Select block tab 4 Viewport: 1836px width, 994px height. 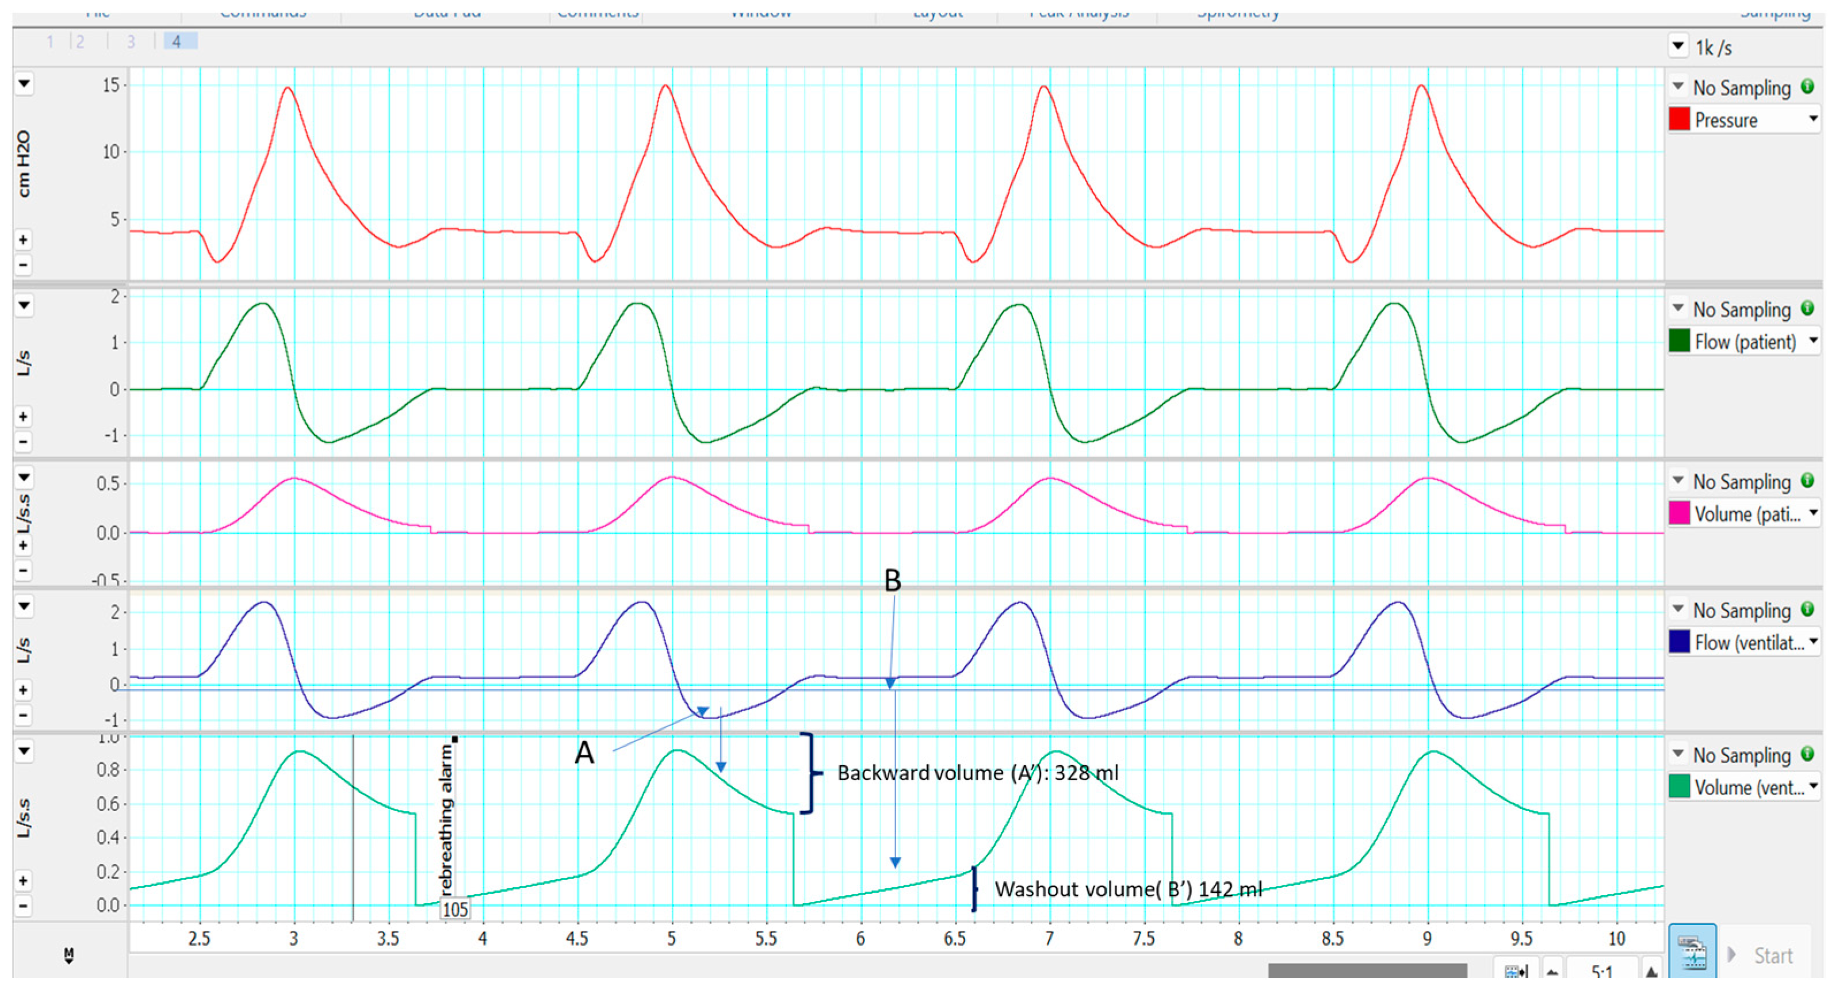click(x=177, y=41)
